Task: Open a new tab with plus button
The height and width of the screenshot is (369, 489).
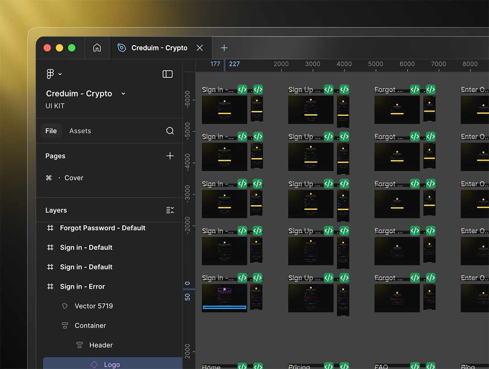Action: tap(224, 48)
